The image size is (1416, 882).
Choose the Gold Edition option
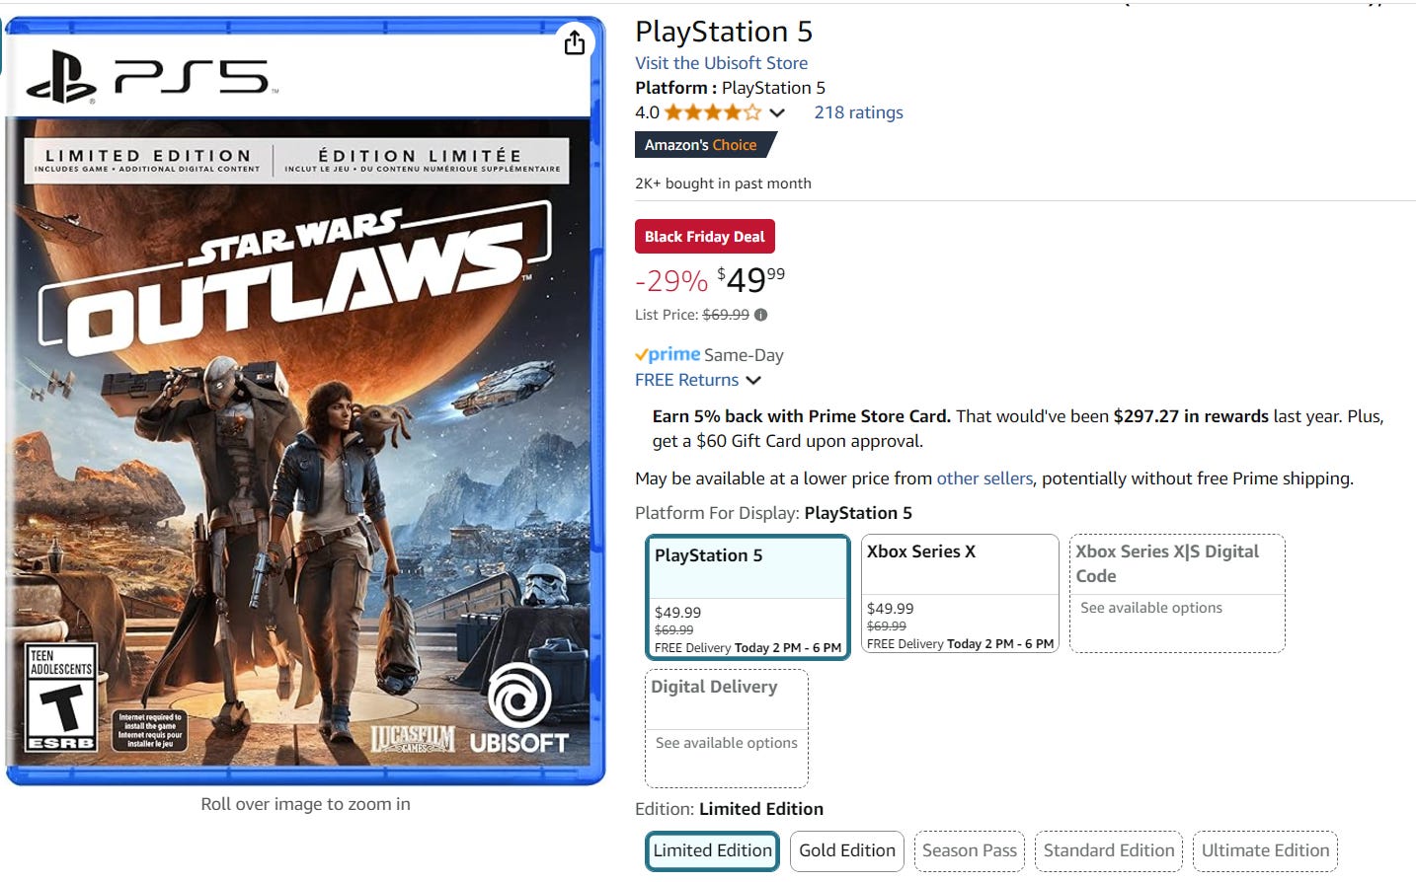(x=847, y=850)
